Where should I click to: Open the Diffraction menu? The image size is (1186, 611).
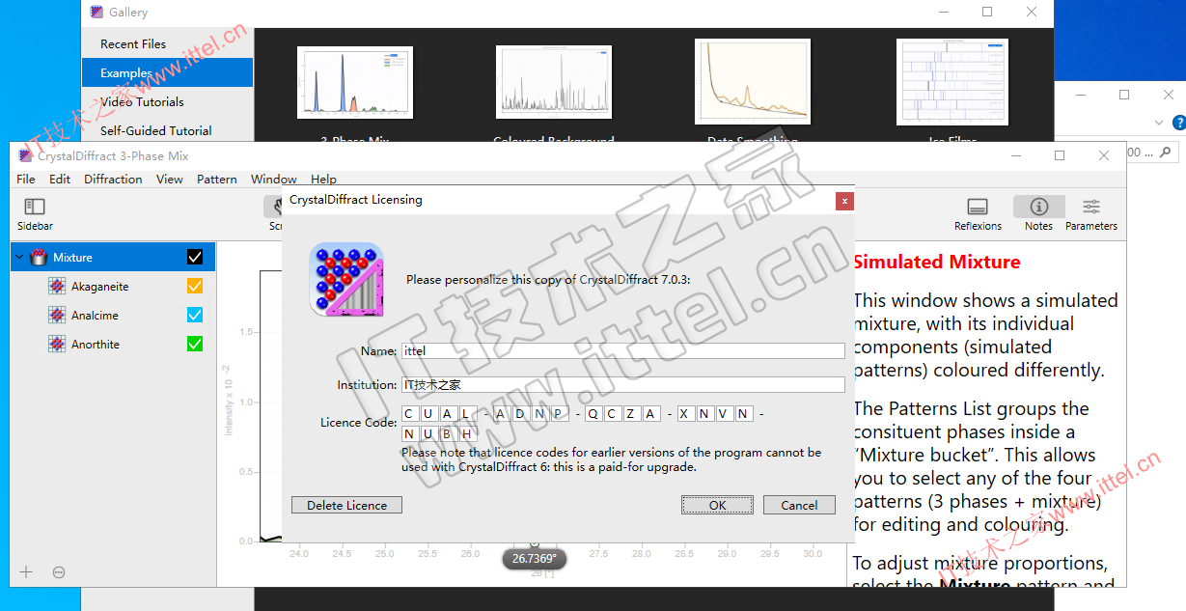pos(113,179)
